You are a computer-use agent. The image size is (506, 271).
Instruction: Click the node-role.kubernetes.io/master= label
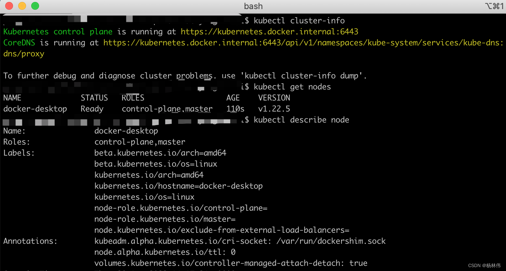[165, 219]
